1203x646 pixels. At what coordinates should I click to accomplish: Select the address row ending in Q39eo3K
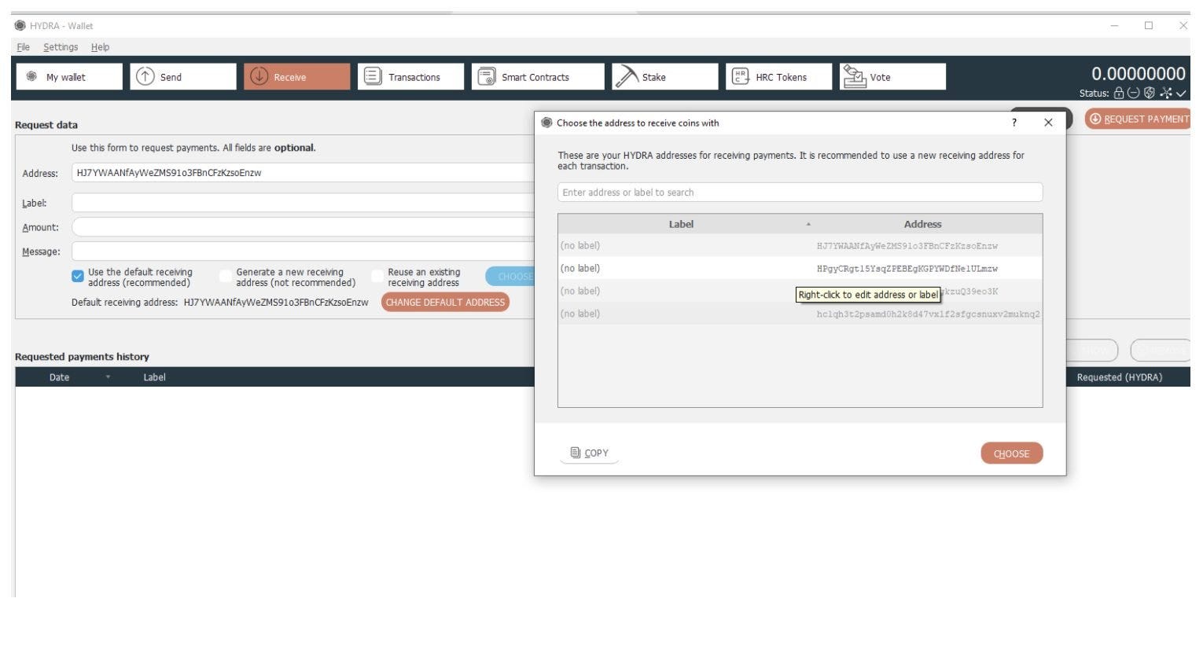pyautogui.click(x=800, y=292)
